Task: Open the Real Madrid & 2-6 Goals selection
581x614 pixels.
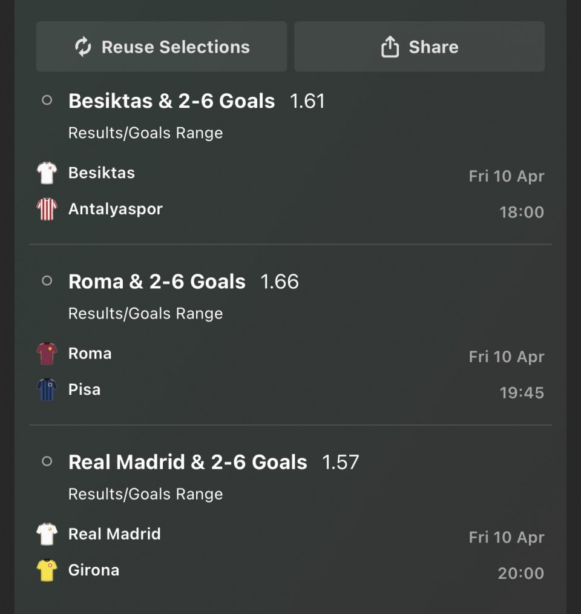Action: 188,462
